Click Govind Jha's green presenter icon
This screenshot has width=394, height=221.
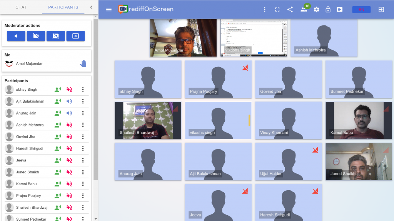(x=58, y=136)
